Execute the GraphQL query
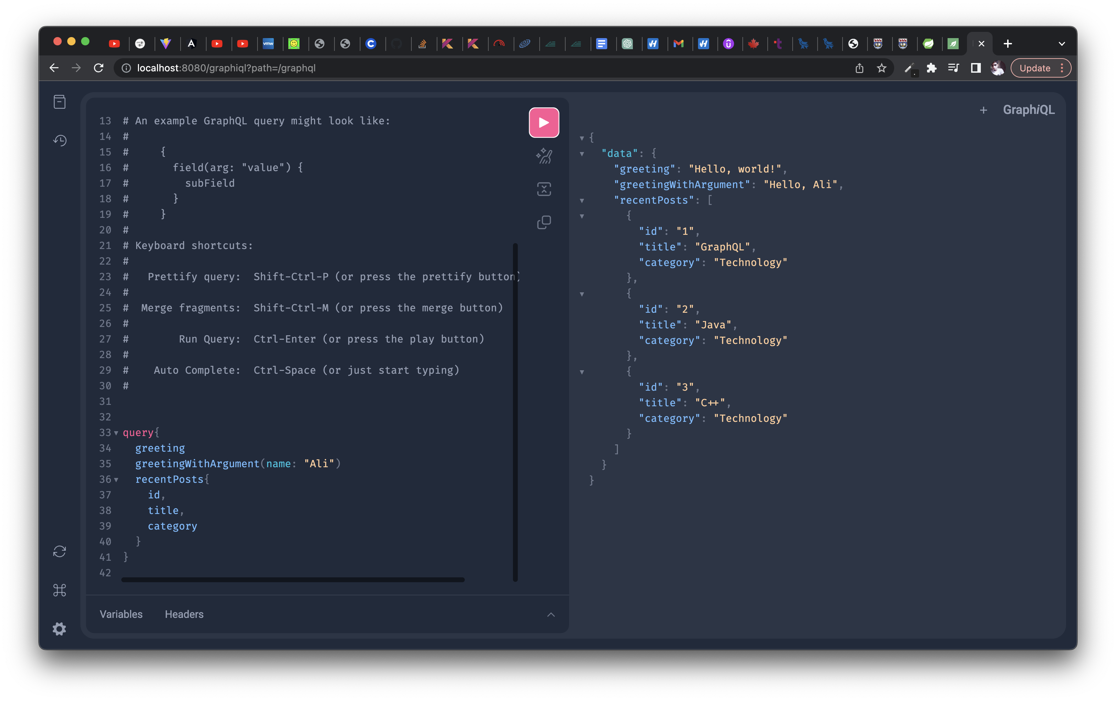The height and width of the screenshot is (701, 1116). pos(544,122)
